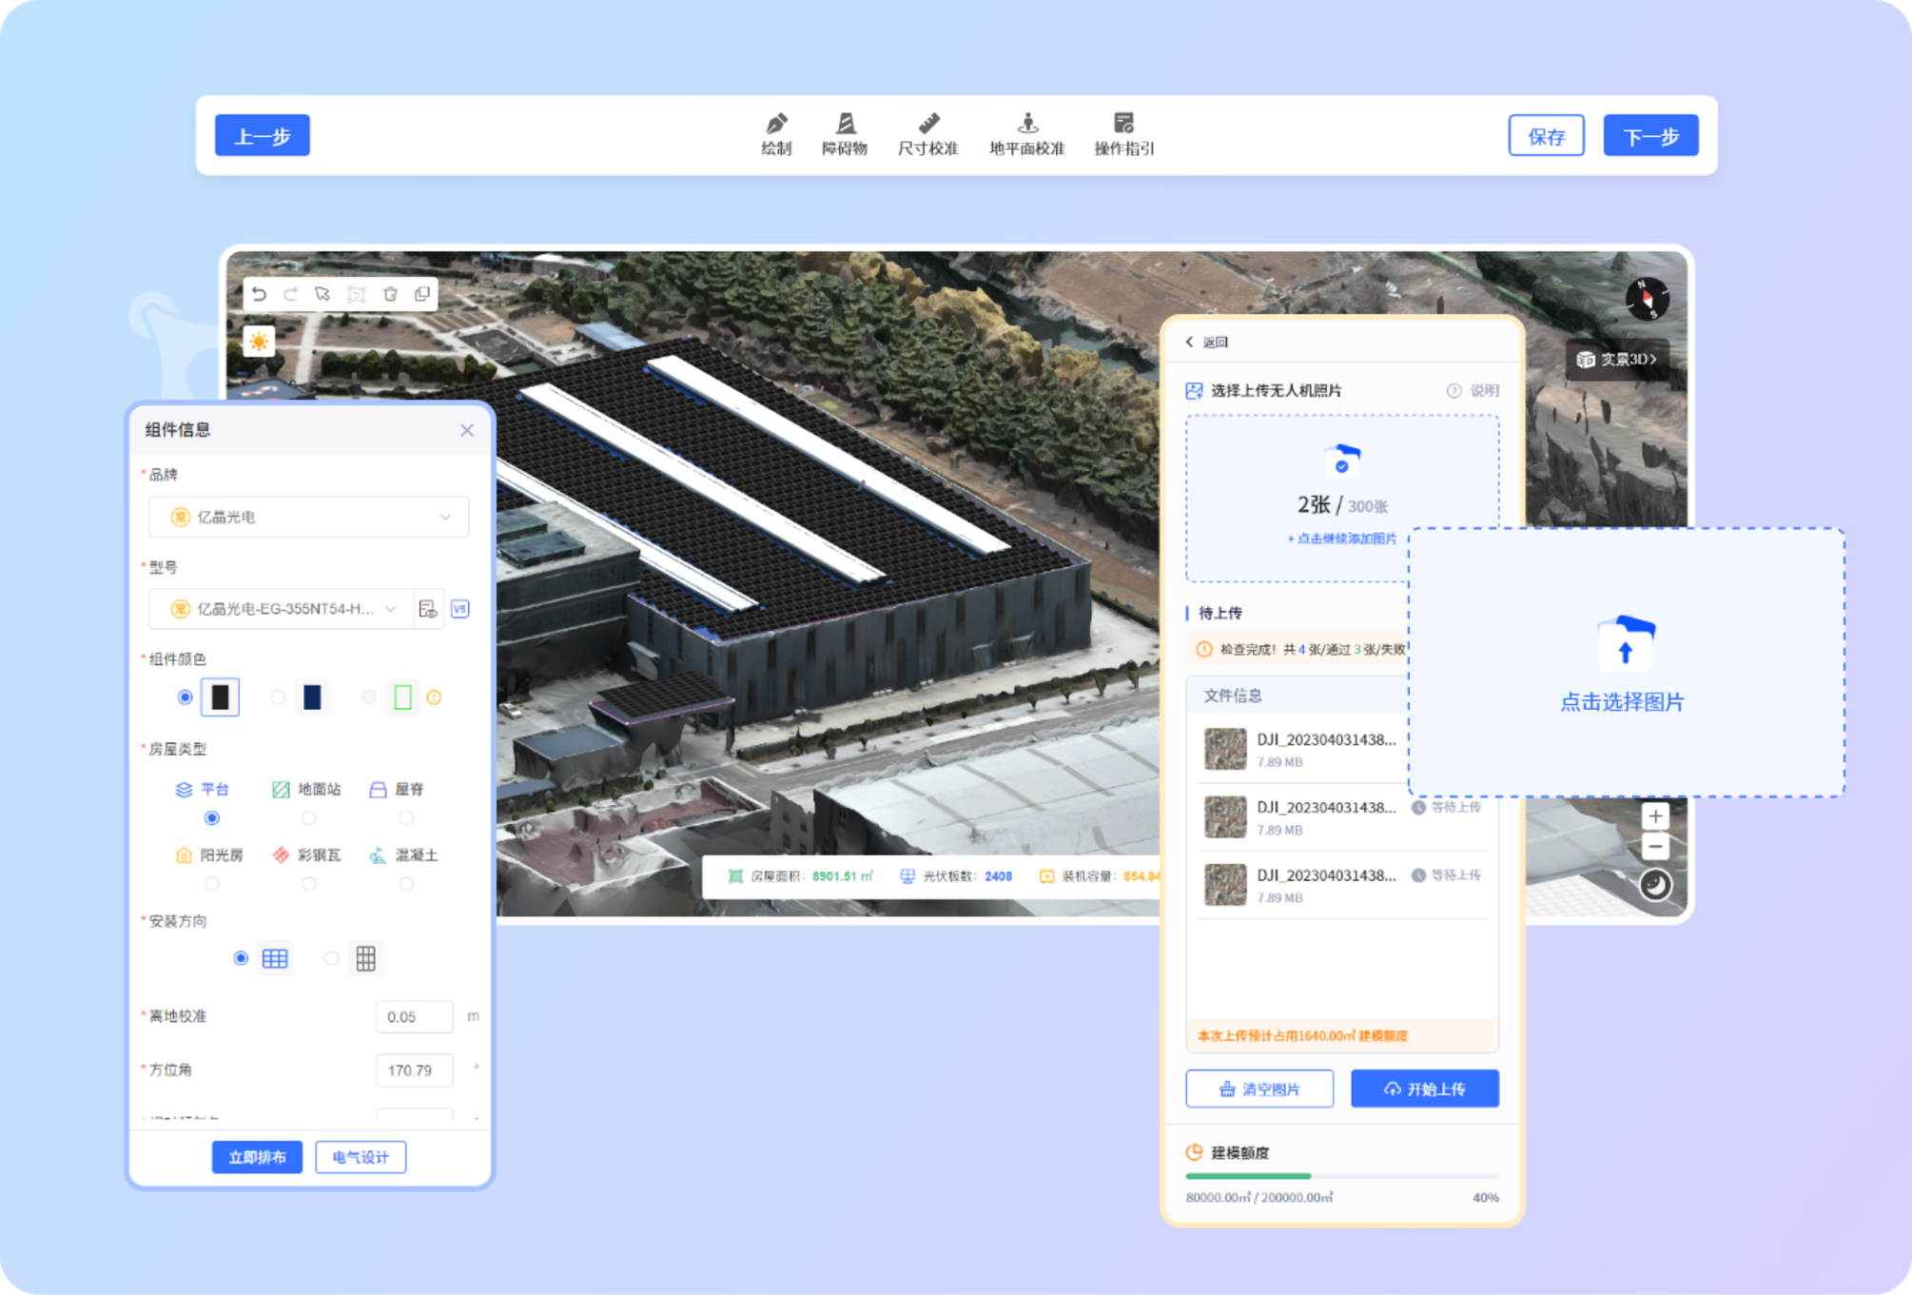Select the 彩钢瓦 house type radio

pos(308,884)
